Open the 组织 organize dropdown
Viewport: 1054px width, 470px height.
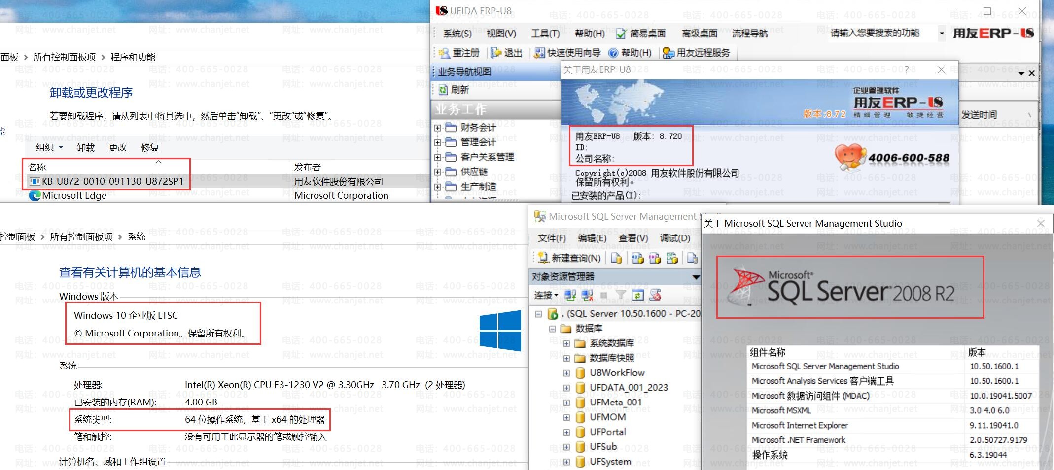click(x=49, y=147)
